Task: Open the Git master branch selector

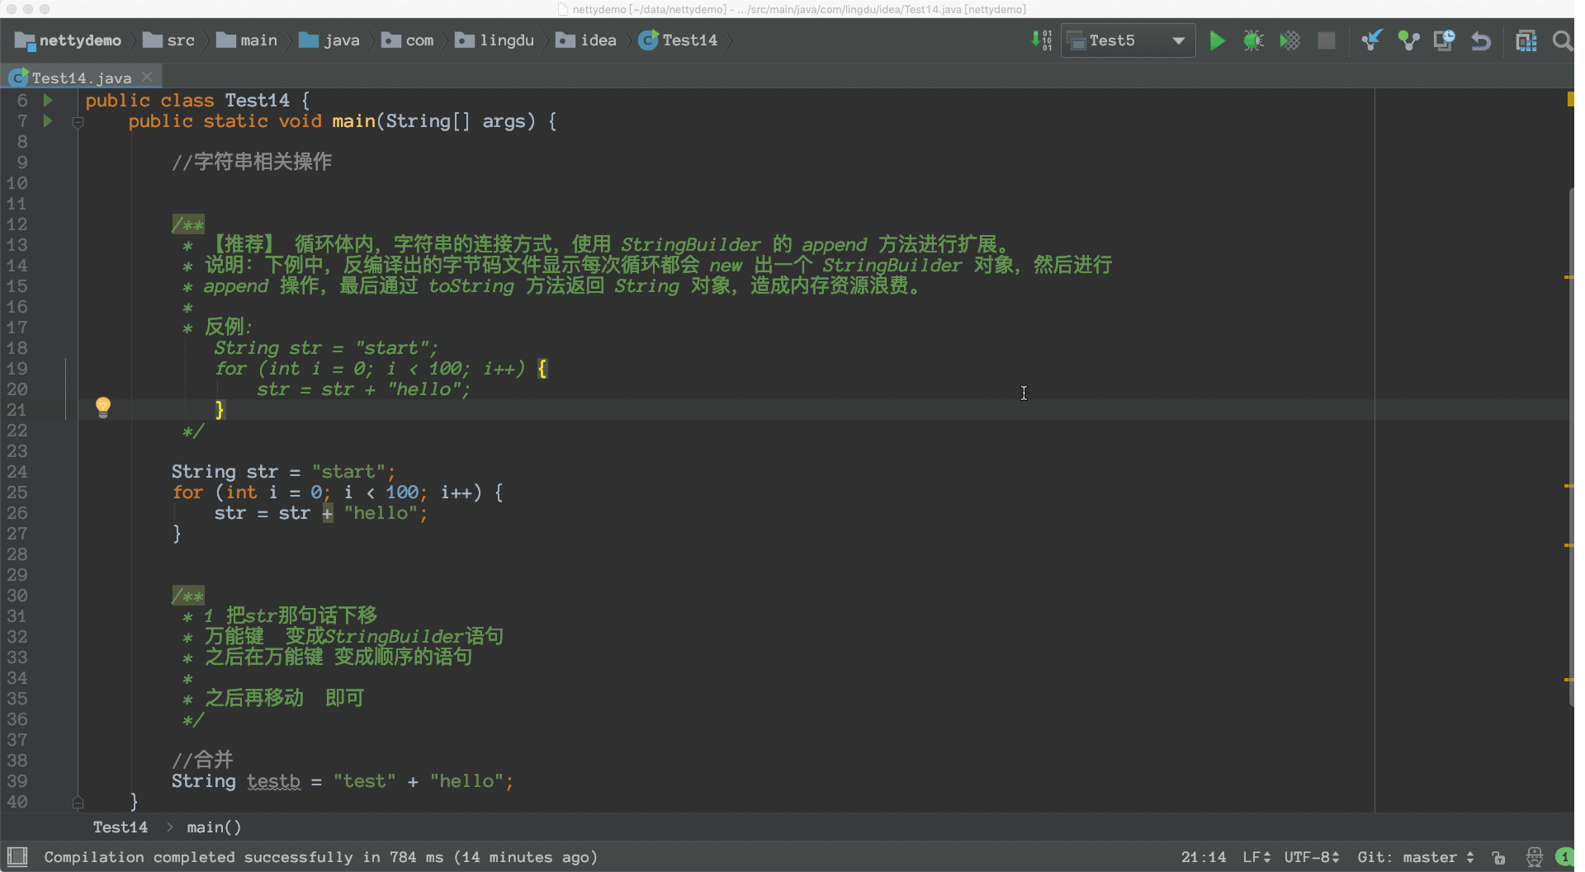Action: click(1415, 857)
